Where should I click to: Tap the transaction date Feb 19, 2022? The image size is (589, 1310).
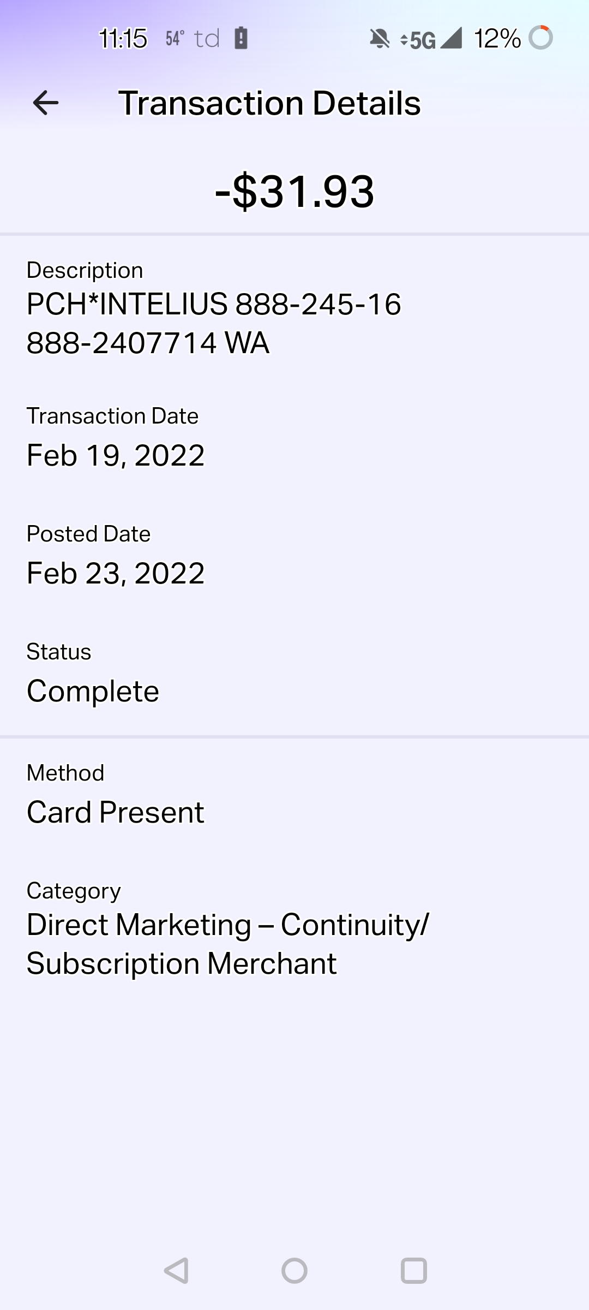(x=116, y=455)
